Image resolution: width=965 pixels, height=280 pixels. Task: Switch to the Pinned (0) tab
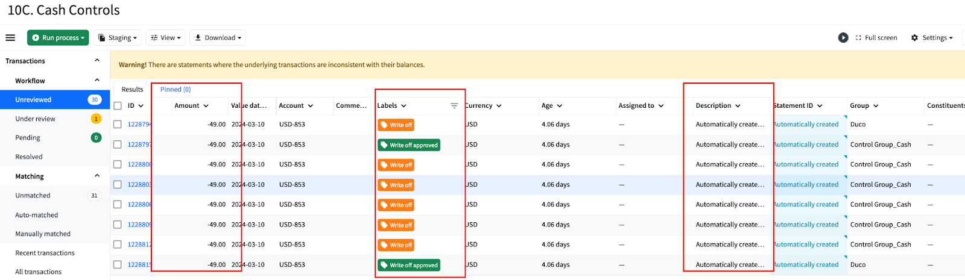pos(176,89)
